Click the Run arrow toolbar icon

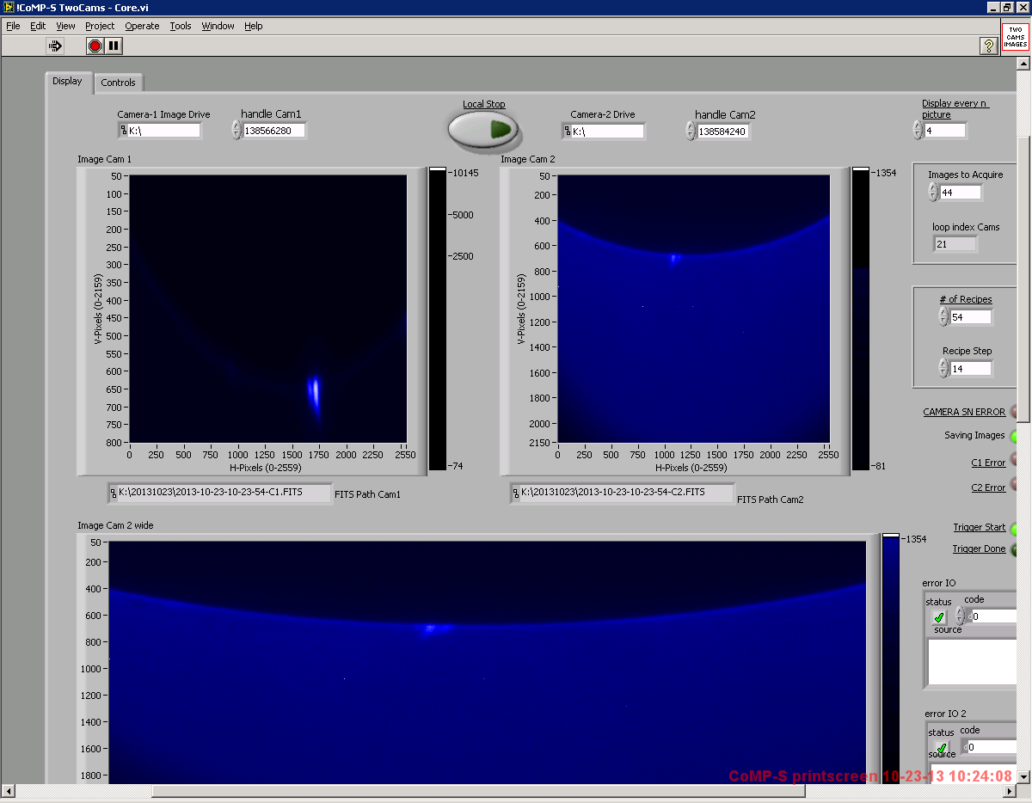pyautogui.click(x=55, y=46)
